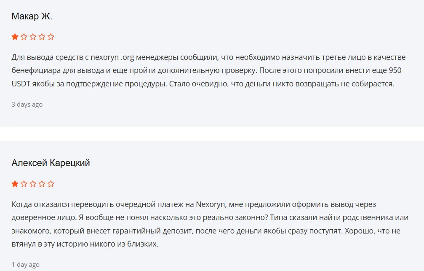424x271 pixels.
Task: Click third star in Алексей Карецкий rating
Action: tap(33, 184)
